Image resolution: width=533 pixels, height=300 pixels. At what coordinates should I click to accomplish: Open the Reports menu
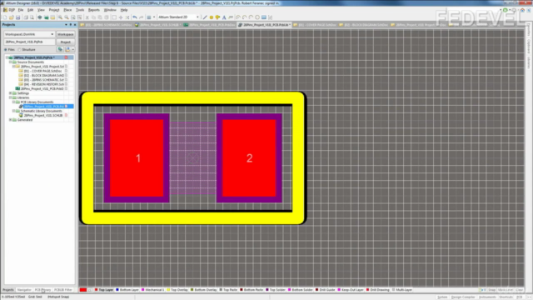(x=94, y=10)
